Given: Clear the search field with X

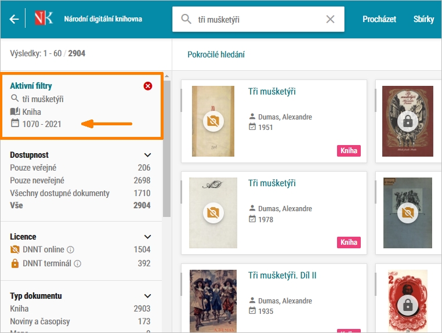Looking at the screenshot, I should pos(330,19).
